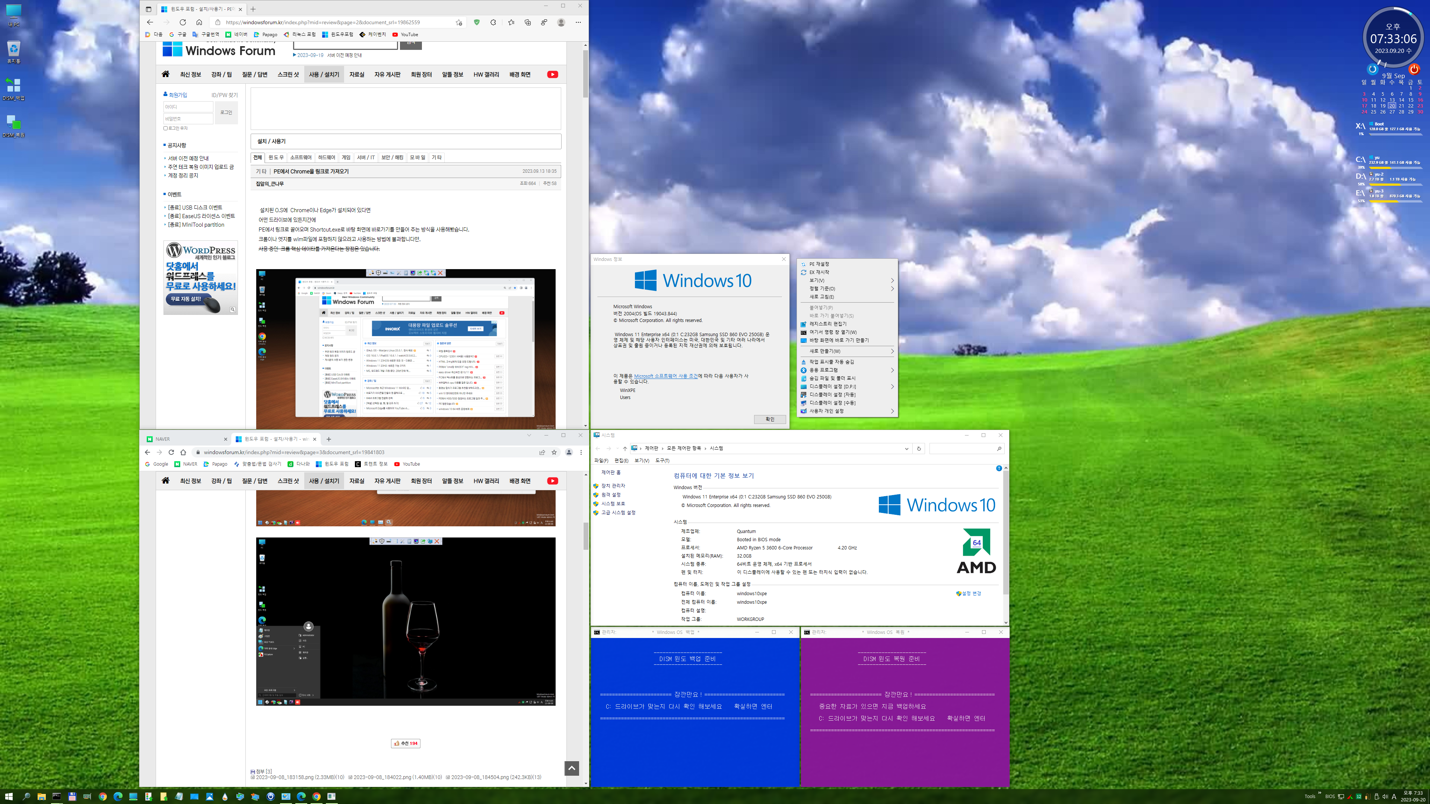
Task: Click the volume speaker tray icon
Action: 1385,797
